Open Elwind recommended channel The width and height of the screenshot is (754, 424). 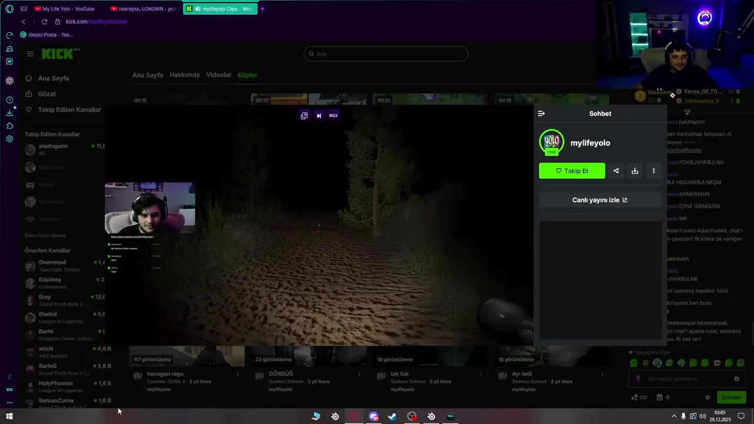coord(65,317)
